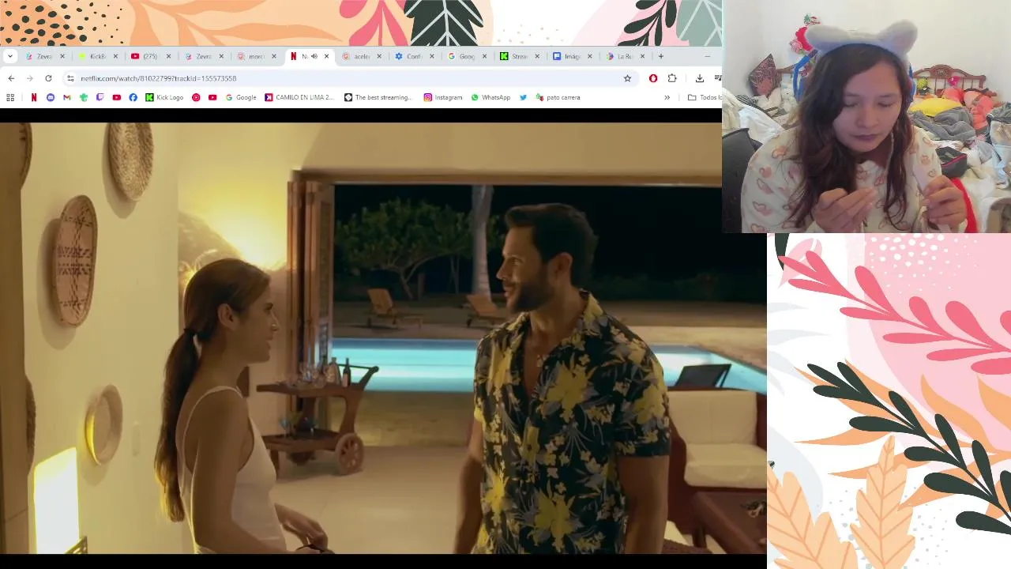Open the CAMILO EN LIMA 2... bookmark
Image resolution: width=1011 pixels, height=569 pixels.
(299, 97)
